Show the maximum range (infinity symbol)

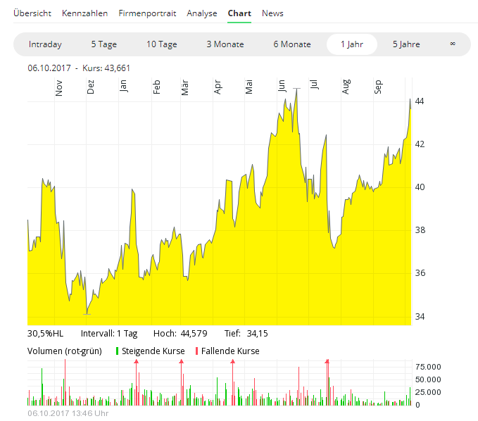tap(453, 44)
